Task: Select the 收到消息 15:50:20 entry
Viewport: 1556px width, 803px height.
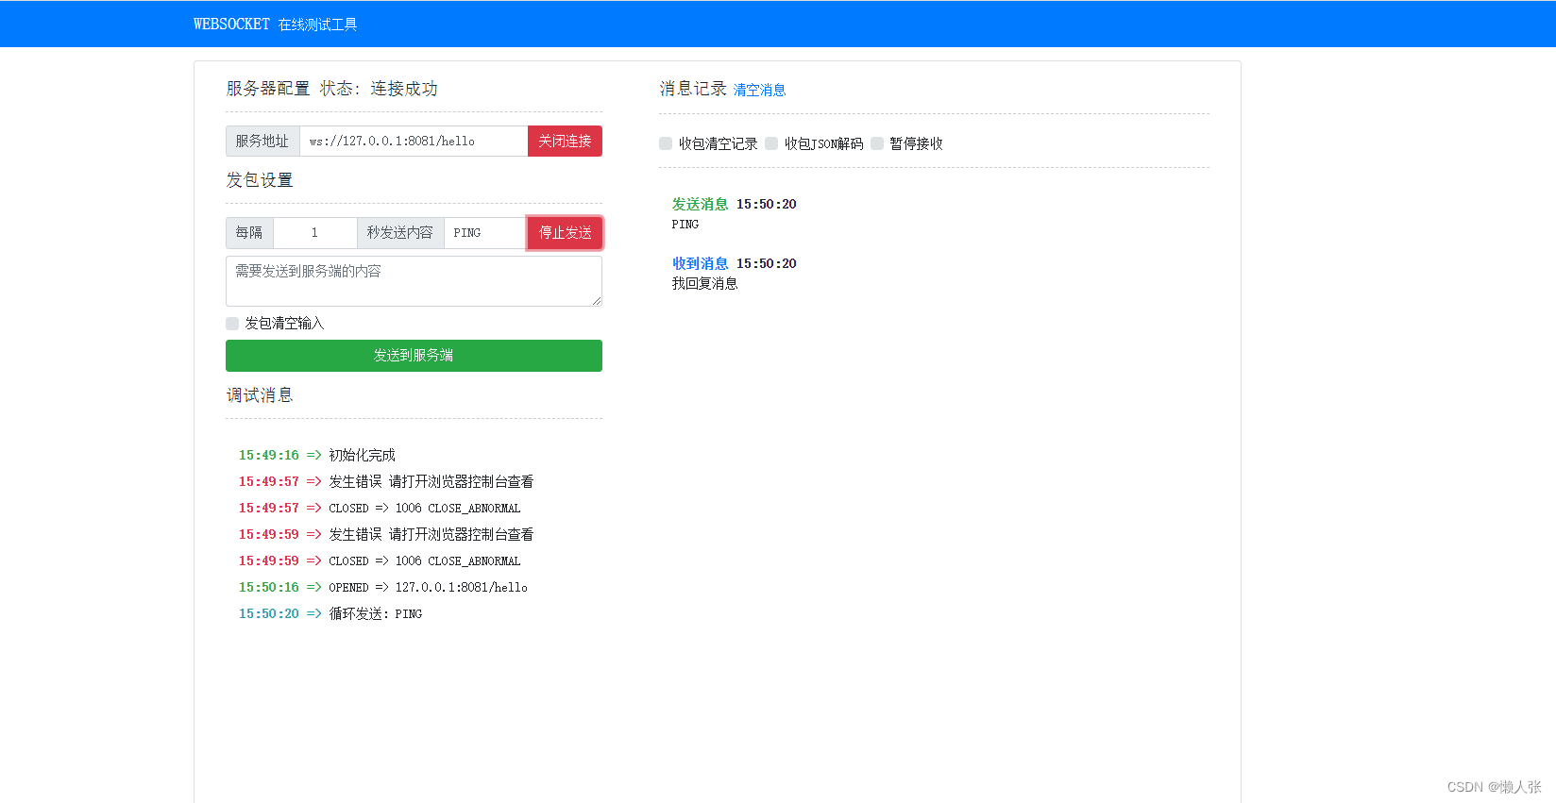Action: pos(734,263)
